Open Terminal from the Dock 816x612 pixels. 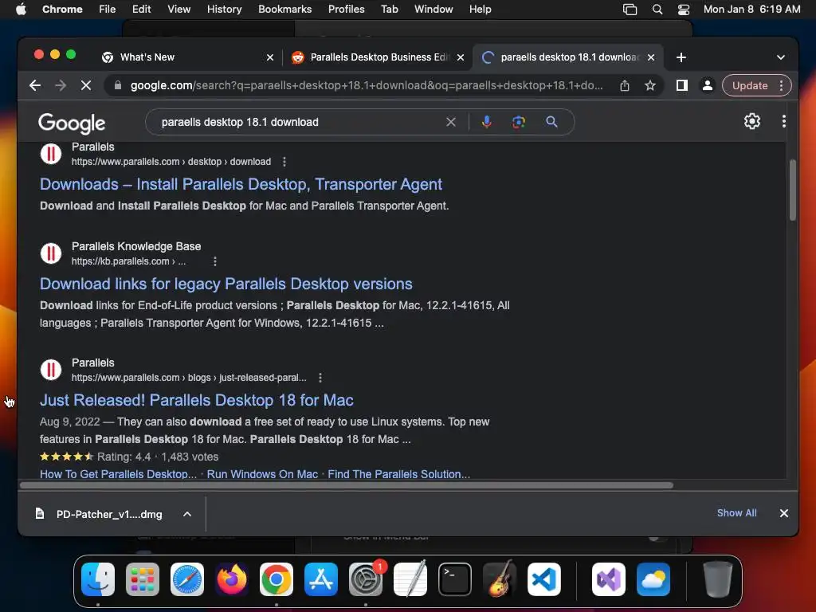(x=455, y=579)
